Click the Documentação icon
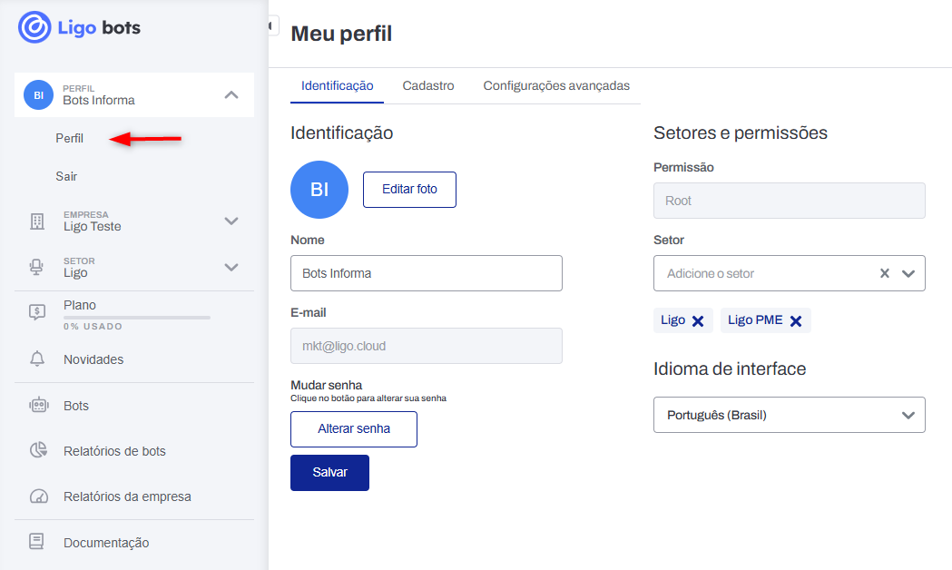Image resolution: width=952 pixels, height=570 pixels. [36, 542]
